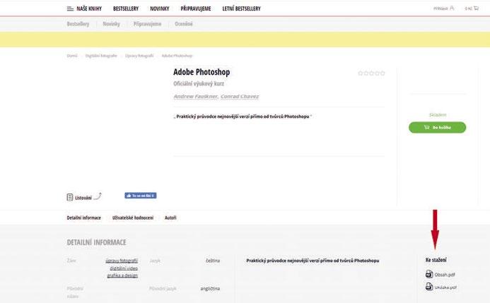Click the subtitle Oficiální výukový kurz
Image resolution: width=490 pixels, height=303 pixels.
pos(199,83)
